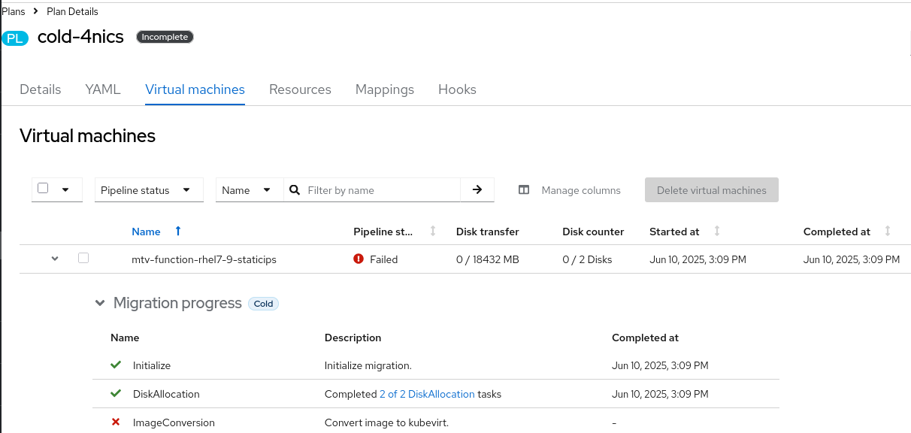The height and width of the screenshot is (433, 911).
Task: Open the Mappings tab
Action: tap(384, 89)
